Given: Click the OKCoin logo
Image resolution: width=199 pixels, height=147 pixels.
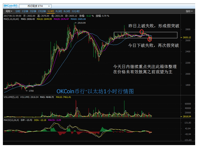Looking at the screenshot, I should pyautogui.click(x=9, y=6).
